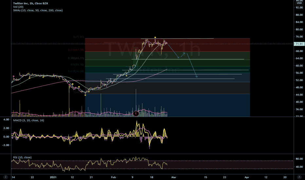Click the 'MACD (3, 10, close, 16)' legend

(x=28, y=120)
